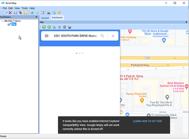Click the LEARN HOW TO DO THIS link
189x139 pixels.
(x=147, y=121)
